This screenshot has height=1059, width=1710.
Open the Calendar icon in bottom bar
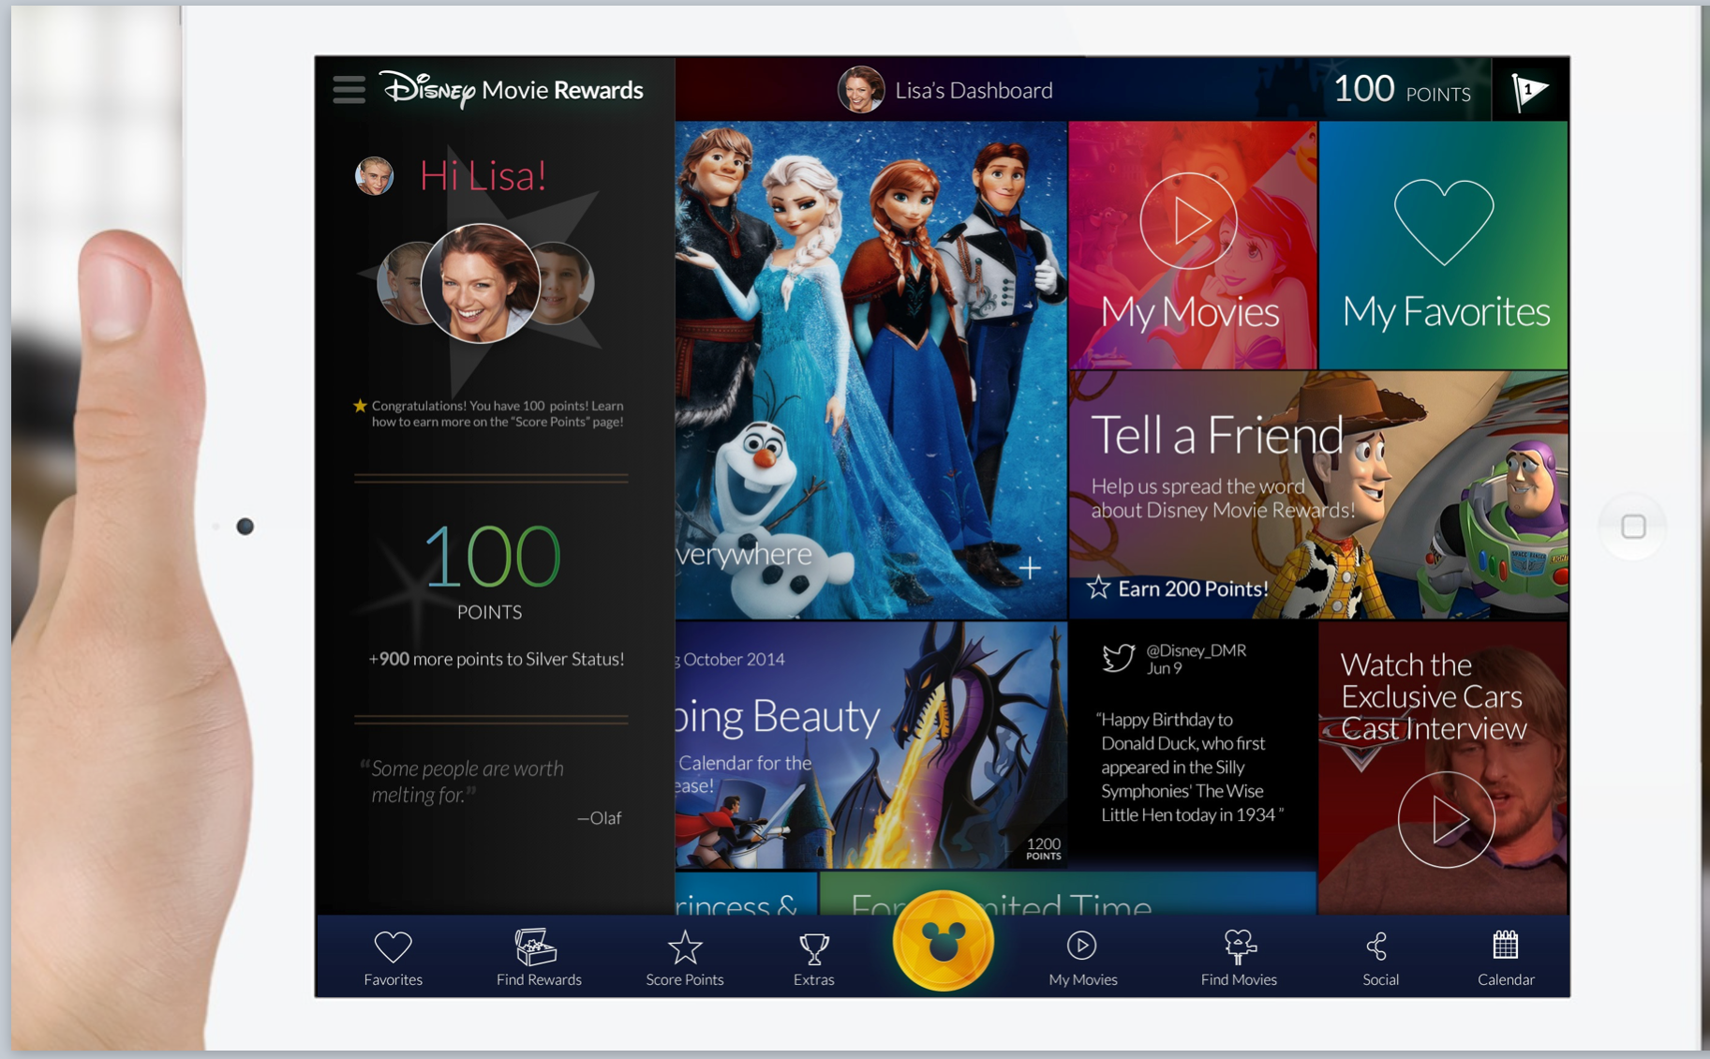coord(1506,945)
